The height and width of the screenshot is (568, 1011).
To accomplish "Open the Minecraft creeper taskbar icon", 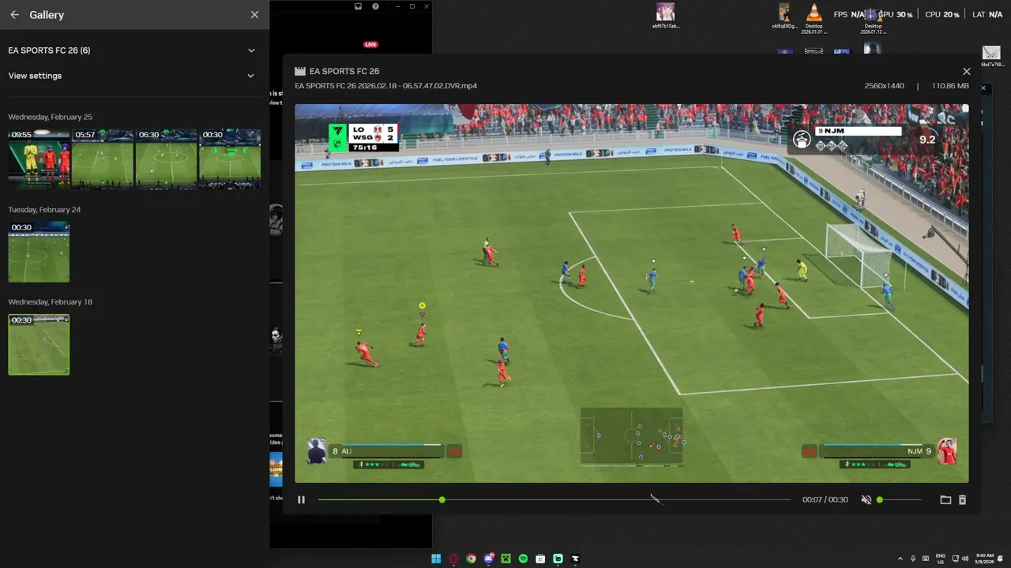I will 505,559.
